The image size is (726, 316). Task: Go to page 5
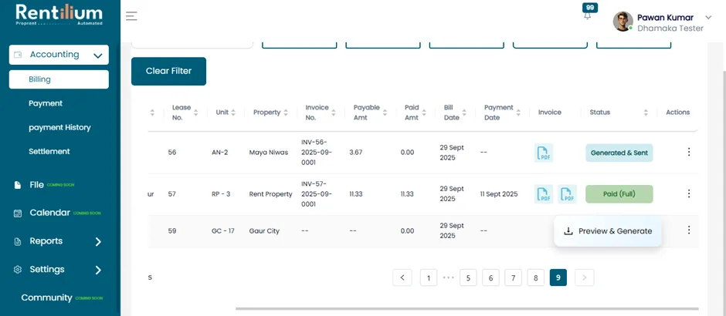[x=468, y=277]
